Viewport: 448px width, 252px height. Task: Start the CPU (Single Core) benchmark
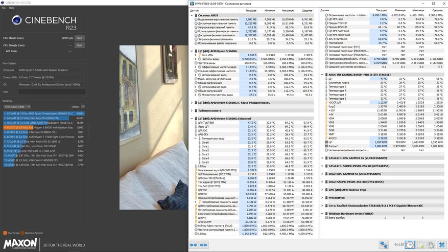[x=79, y=45]
